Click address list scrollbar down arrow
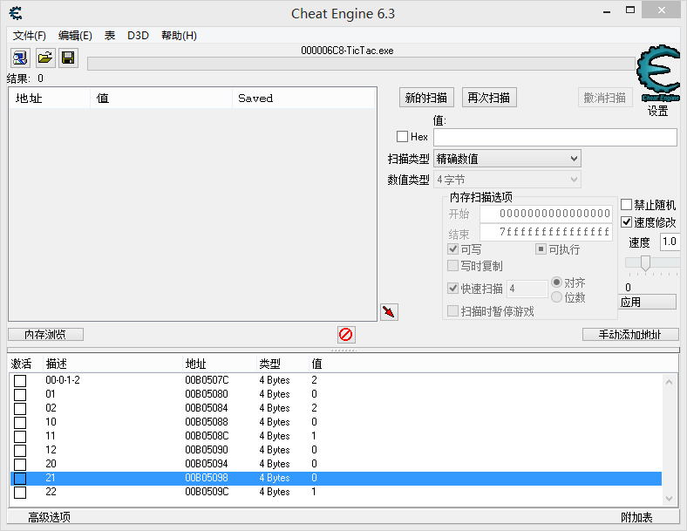The width and height of the screenshot is (687, 531). 669,499
